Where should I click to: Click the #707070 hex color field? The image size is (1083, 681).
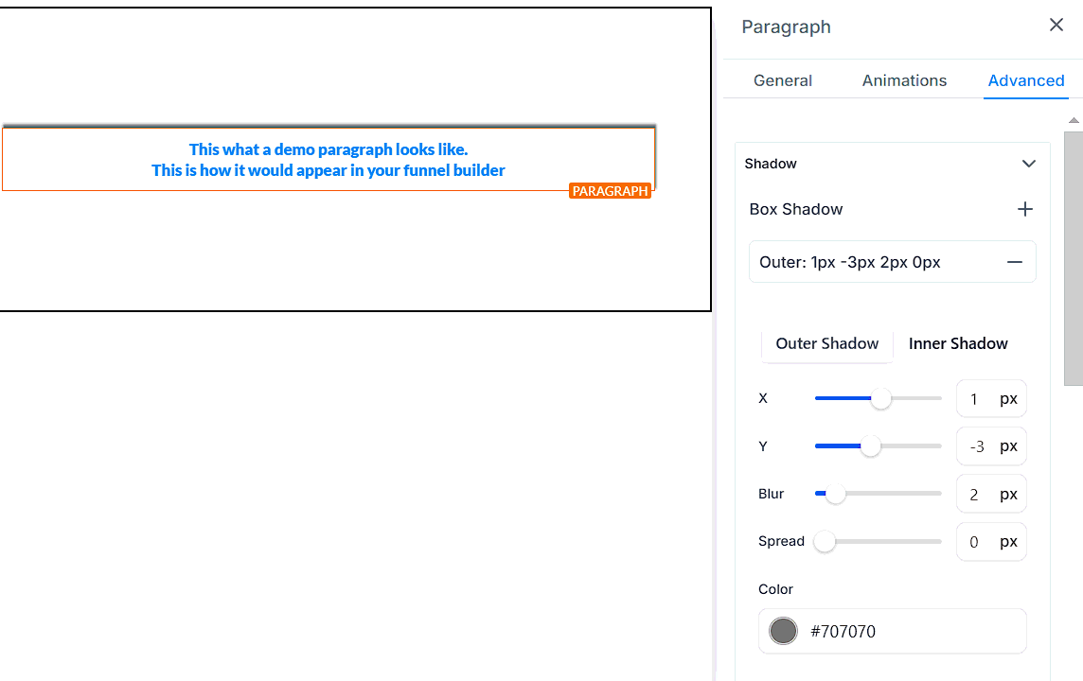pos(909,631)
